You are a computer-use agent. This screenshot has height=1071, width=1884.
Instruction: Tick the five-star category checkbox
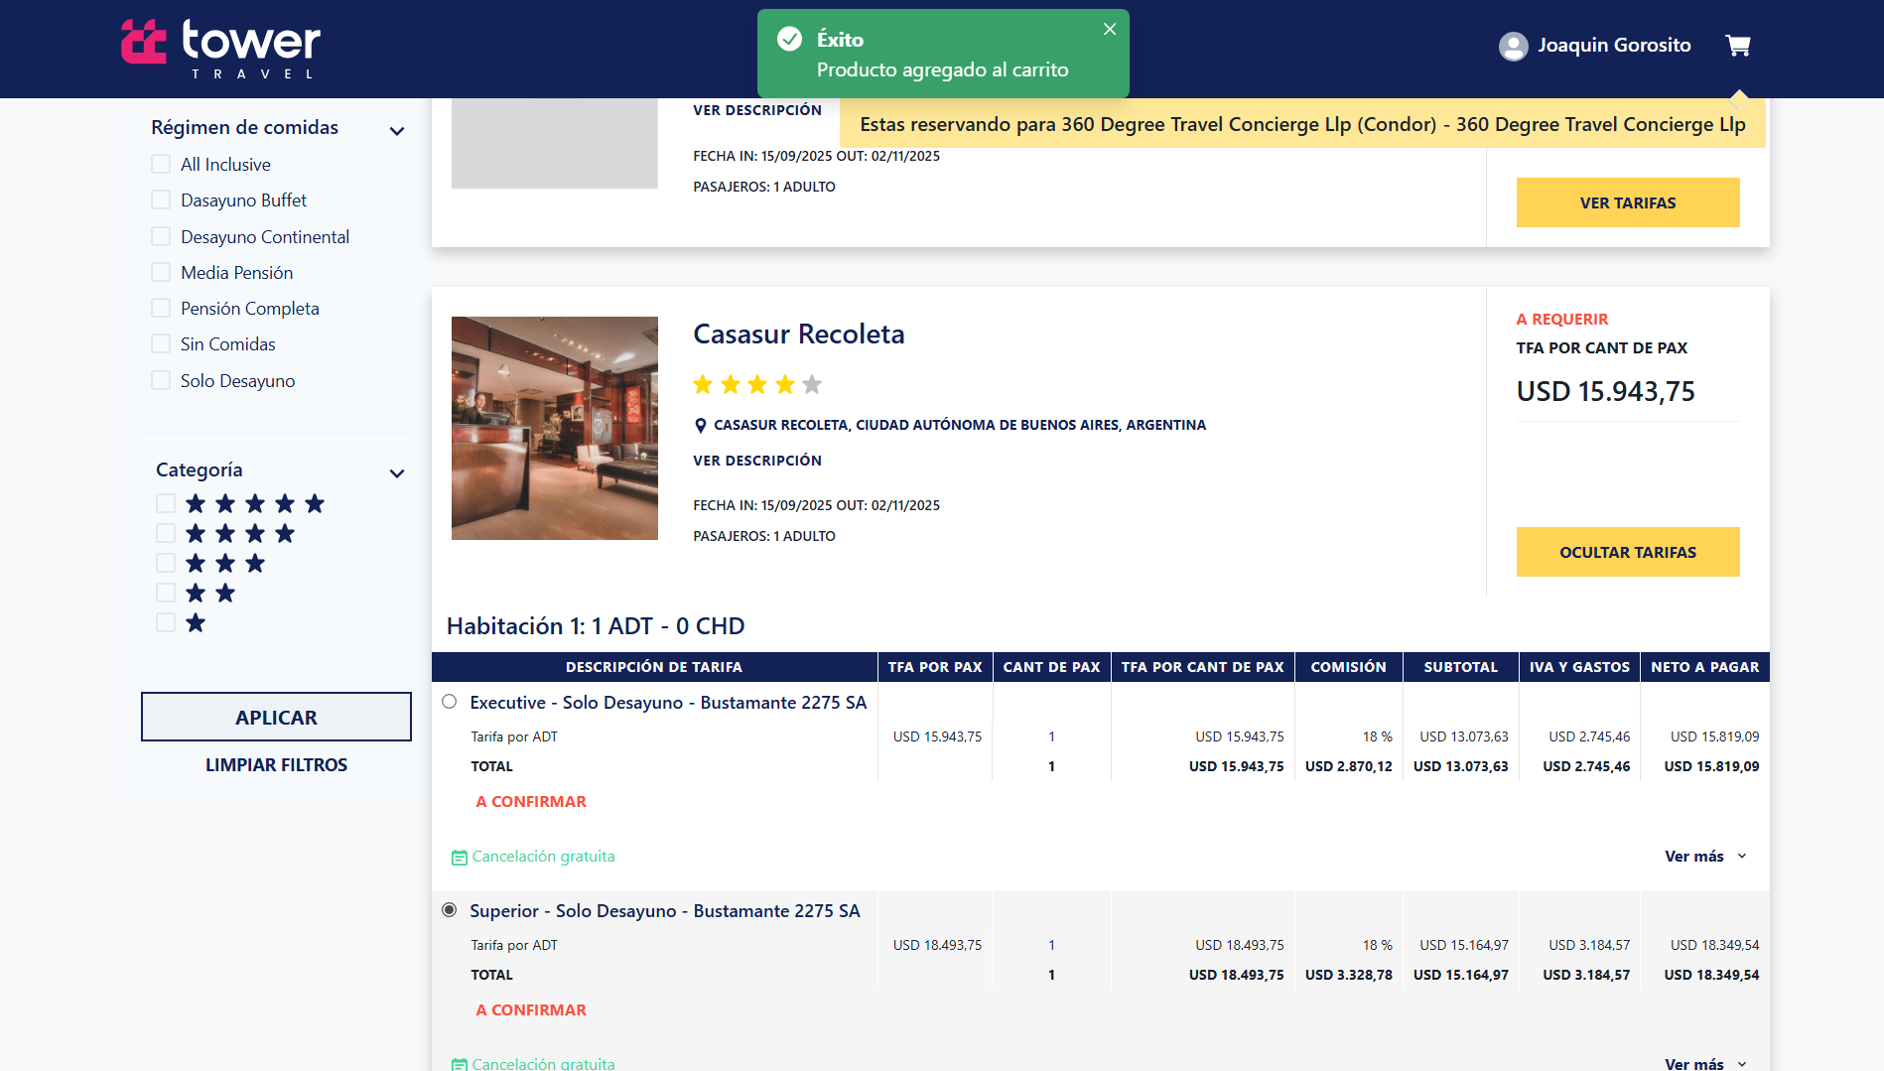tap(166, 504)
